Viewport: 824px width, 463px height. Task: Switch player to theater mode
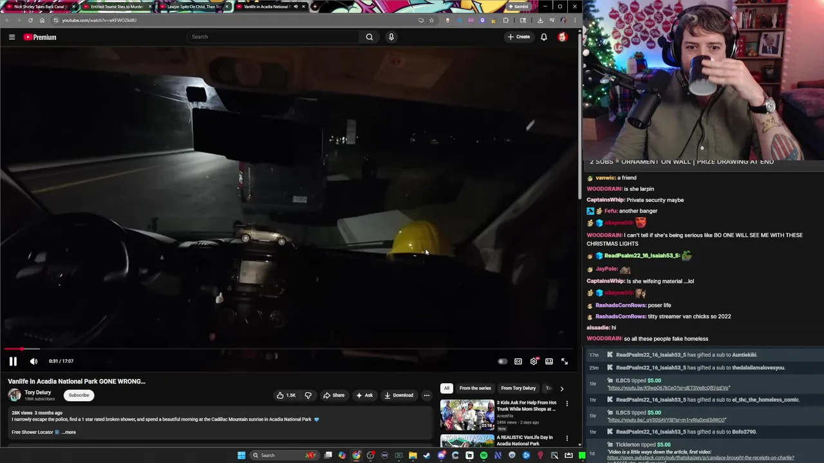click(x=549, y=361)
